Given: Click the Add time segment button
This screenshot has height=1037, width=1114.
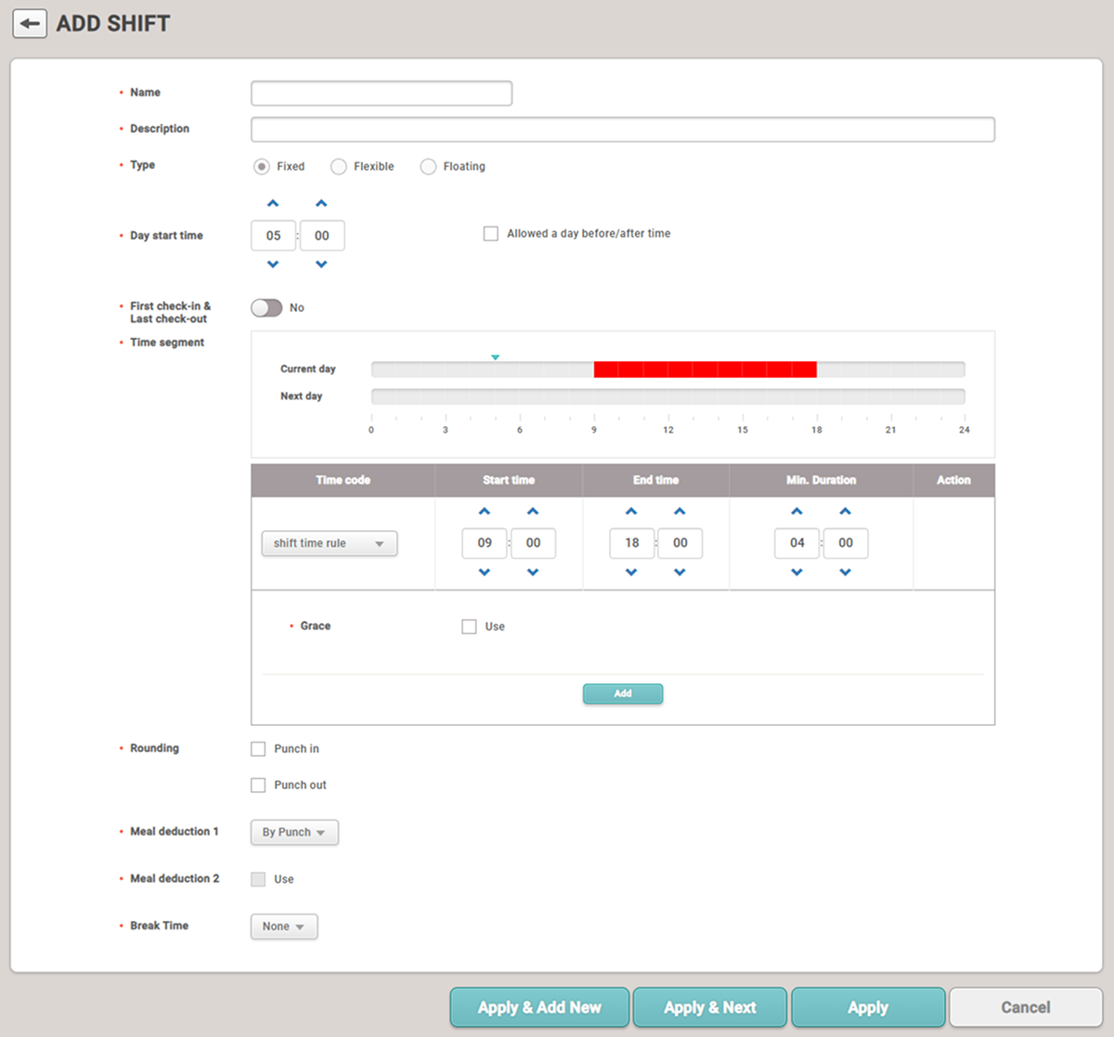Looking at the screenshot, I should (623, 693).
